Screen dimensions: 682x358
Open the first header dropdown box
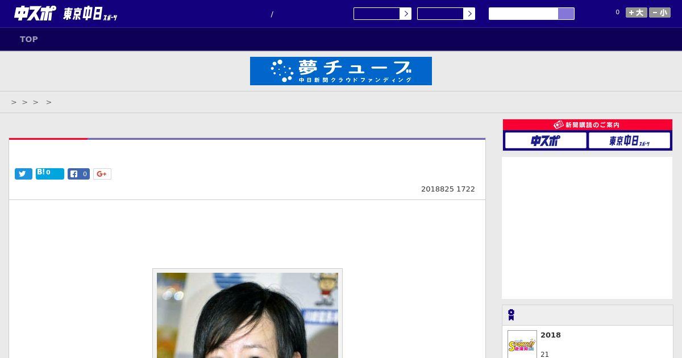(376, 14)
